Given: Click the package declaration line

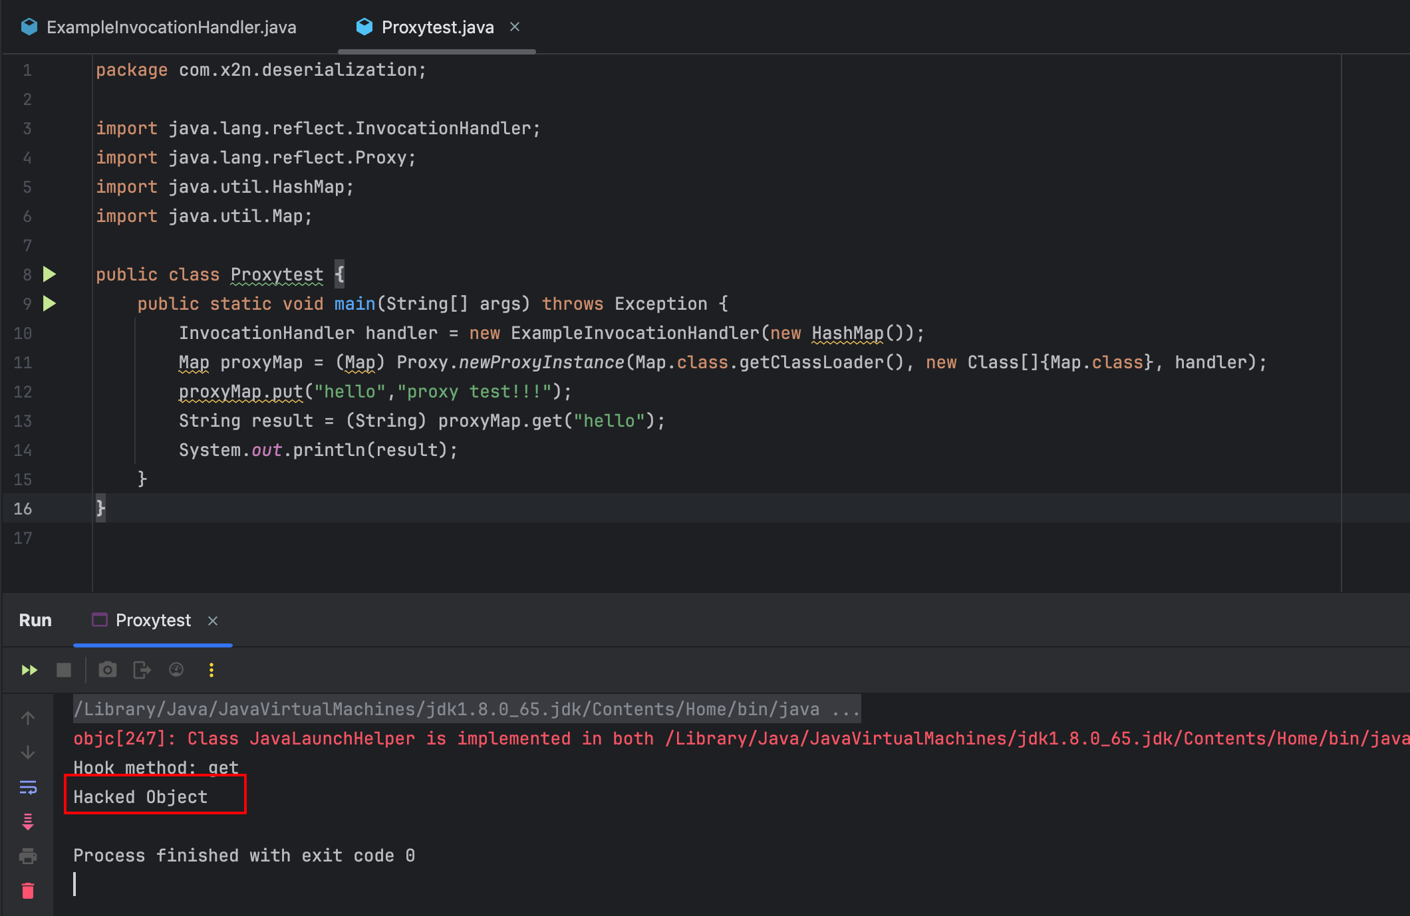Looking at the screenshot, I should click(x=261, y=70).
